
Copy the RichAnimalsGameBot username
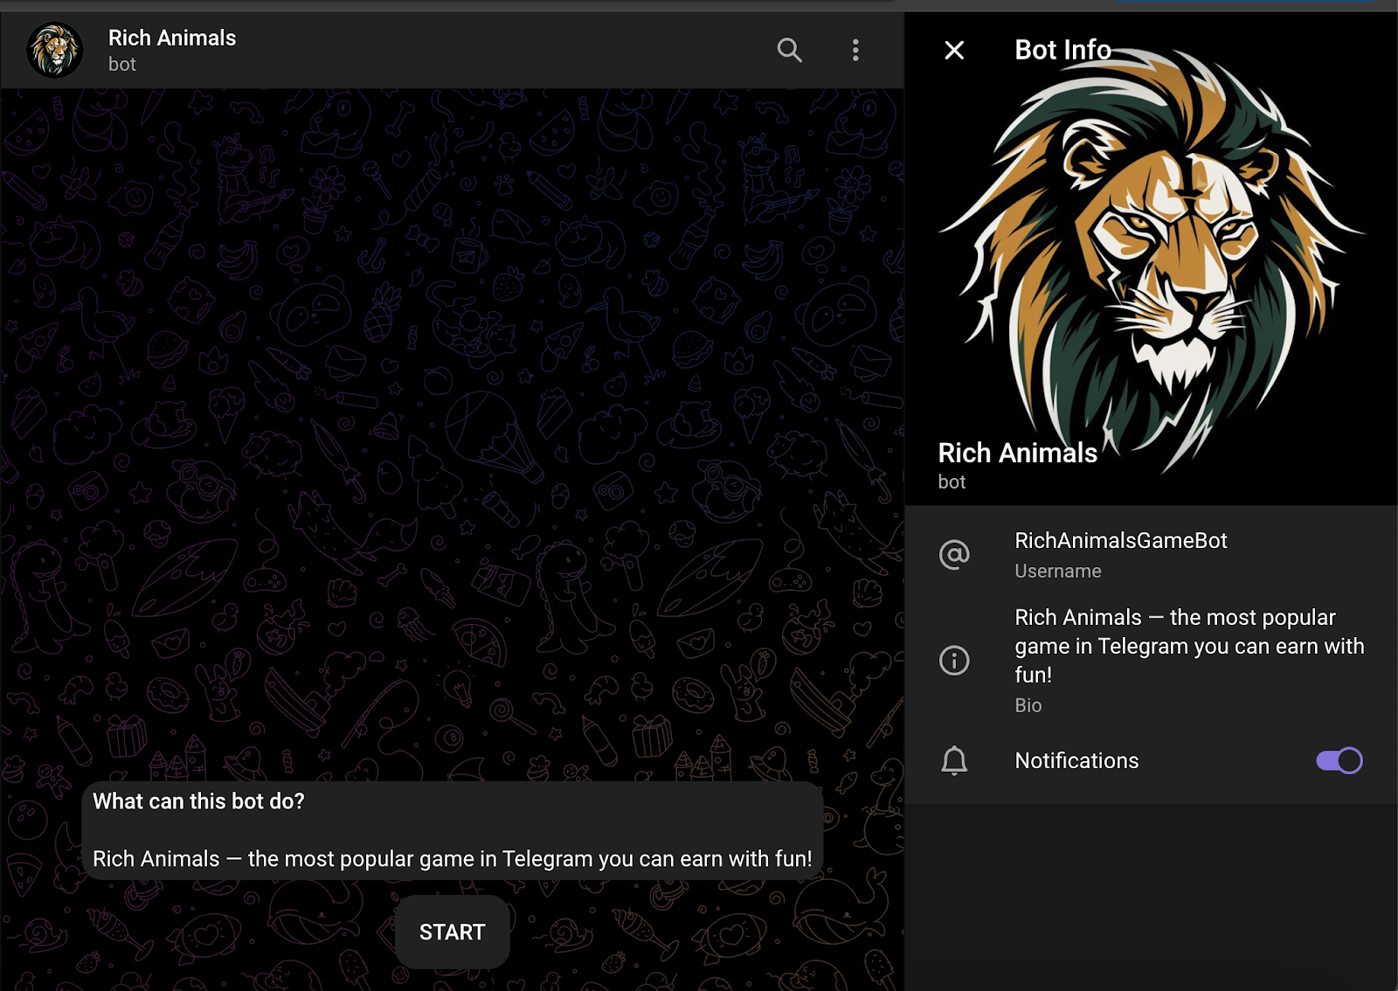point(1121,541)
